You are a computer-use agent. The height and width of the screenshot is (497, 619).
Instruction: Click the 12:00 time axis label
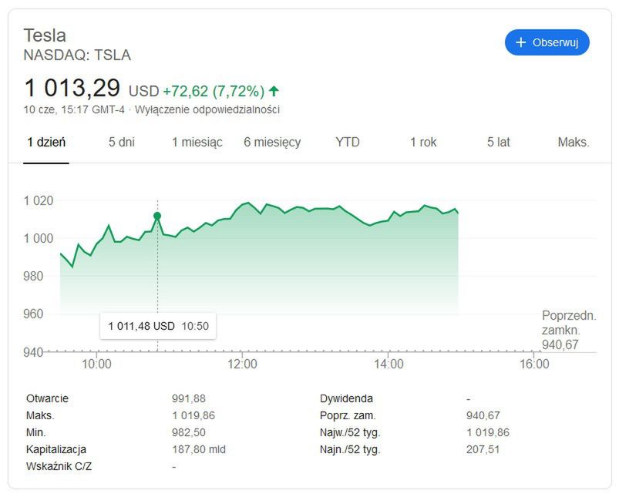coord(242,364)
